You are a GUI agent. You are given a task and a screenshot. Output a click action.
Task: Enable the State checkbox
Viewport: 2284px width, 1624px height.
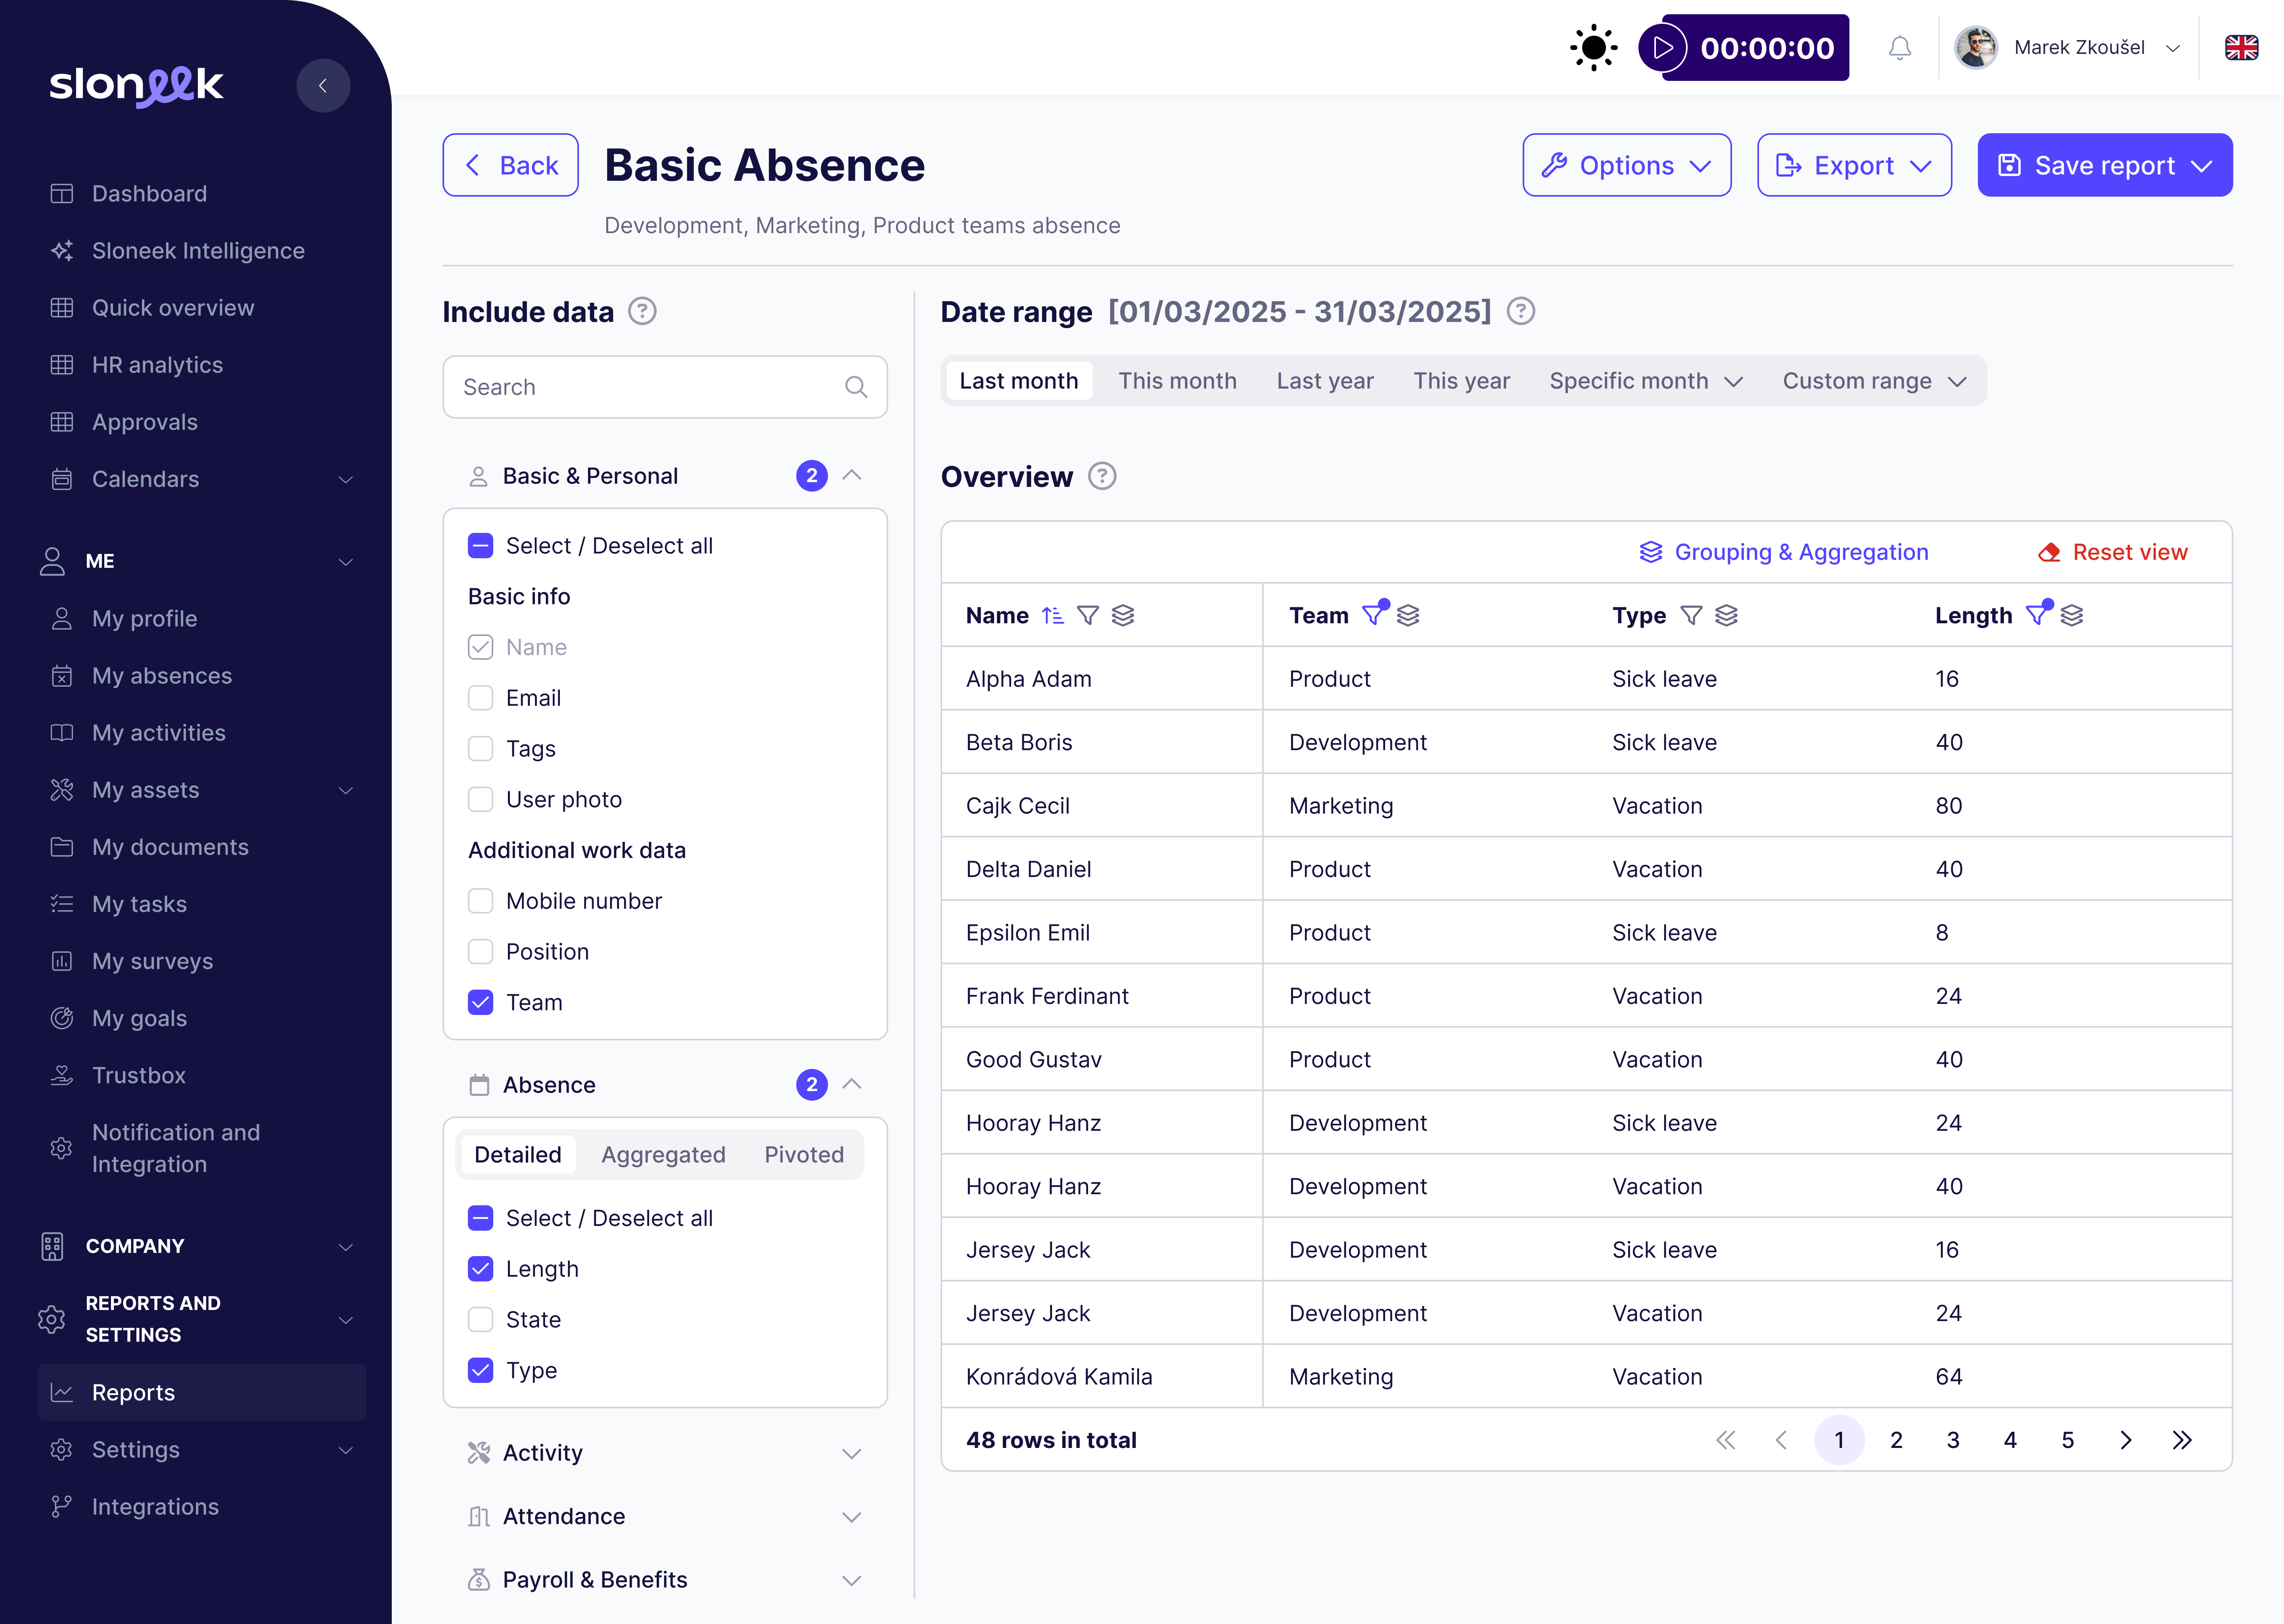click(481, 1320)
